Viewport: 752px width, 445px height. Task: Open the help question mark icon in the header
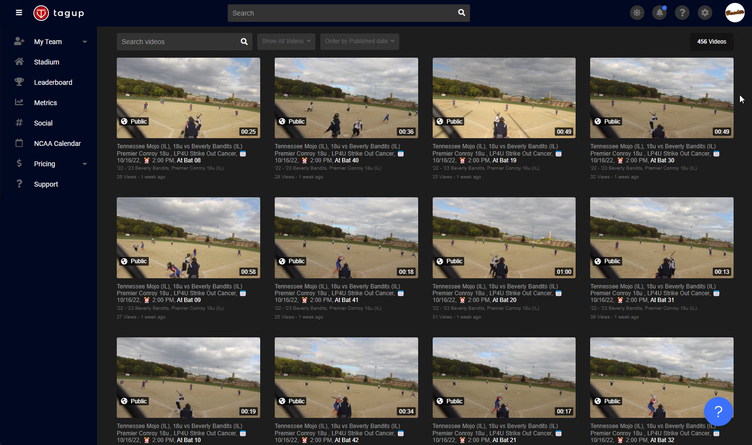coord(682,13)
